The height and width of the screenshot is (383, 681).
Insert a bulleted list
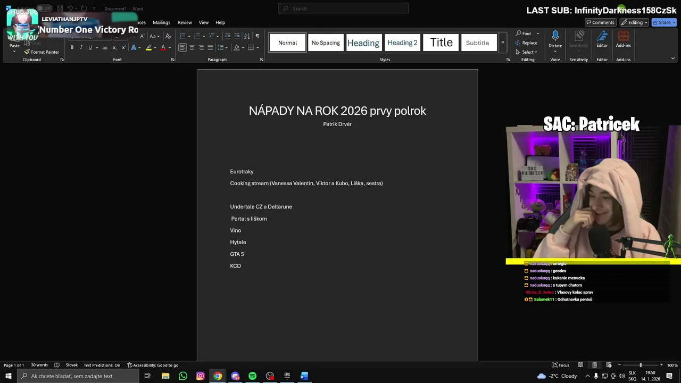click(182, 36)
